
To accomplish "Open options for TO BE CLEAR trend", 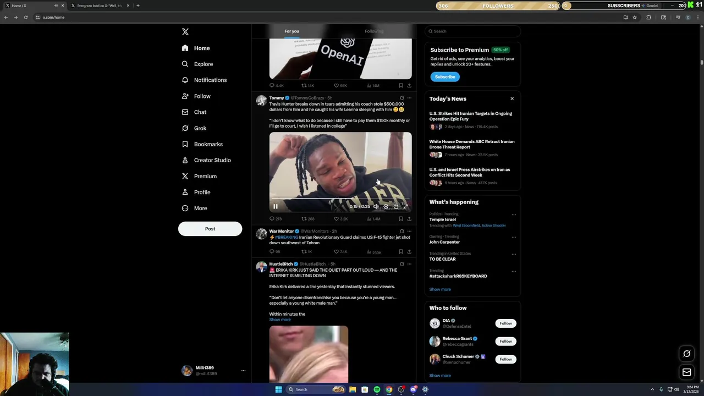I will point(514,254).
